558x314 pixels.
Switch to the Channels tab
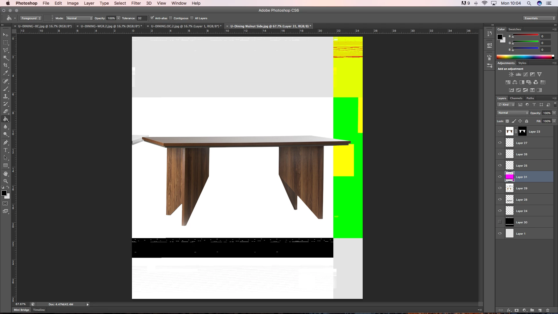point(516,98)
